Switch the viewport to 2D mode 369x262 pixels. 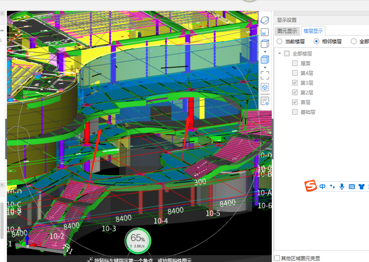click(x=265, y=32)
